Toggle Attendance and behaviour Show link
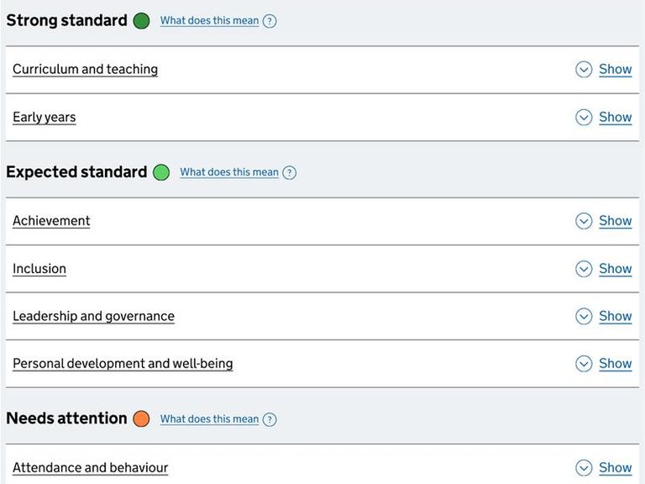 pyautogui.click(x=615, y=468)
